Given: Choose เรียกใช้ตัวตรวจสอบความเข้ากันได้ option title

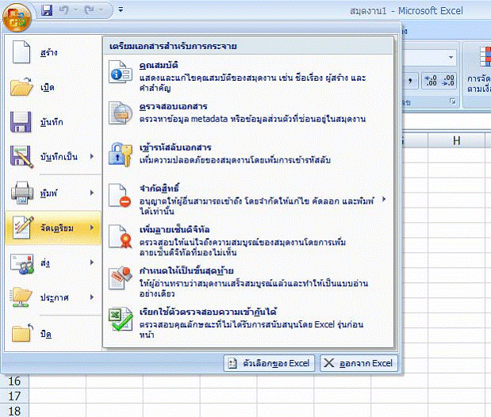Looking at the screenshot, I should point(208,312).
